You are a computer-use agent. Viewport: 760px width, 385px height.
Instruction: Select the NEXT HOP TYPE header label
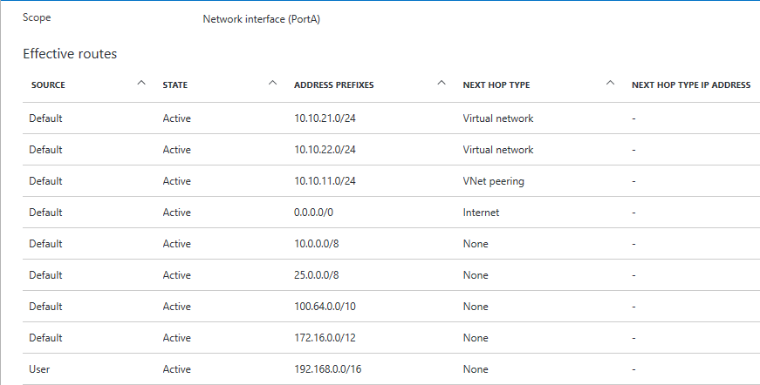click(496, 85)
